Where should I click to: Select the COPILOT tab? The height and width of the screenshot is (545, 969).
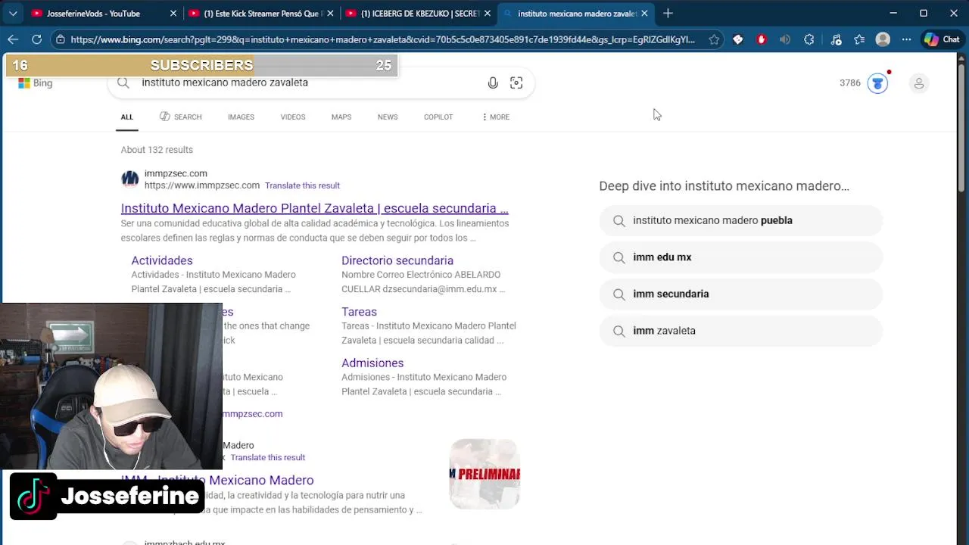coord(438,117)
